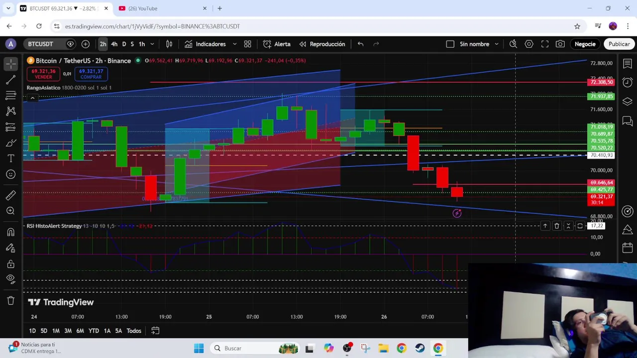The width and height of the screenshot is (637, 358).
Task: Select the 2h timeframe
Action: click(103, 44)
